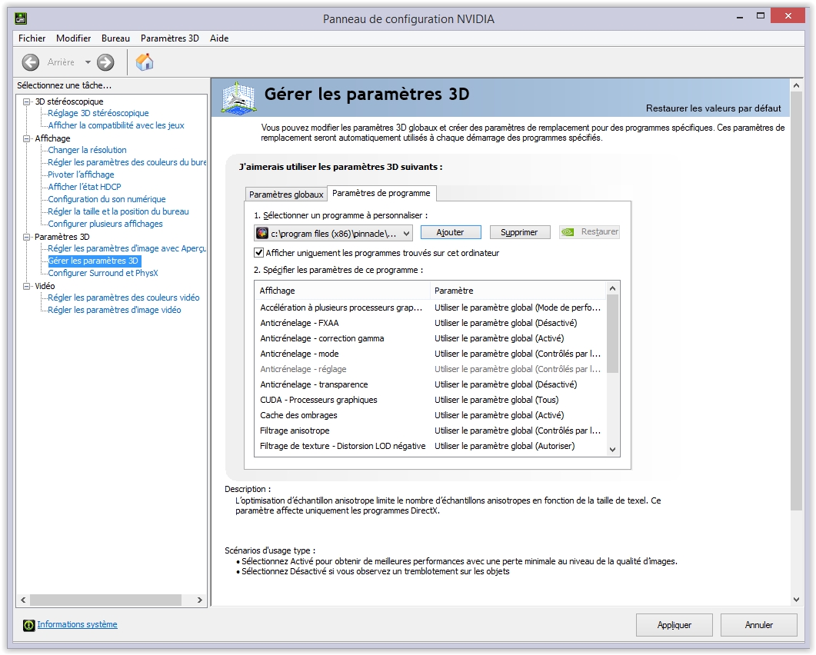816x655 pixels.
Task: Click settings list scrollbar down arrow
Action: pyautogui.click(x=612, y=450)
